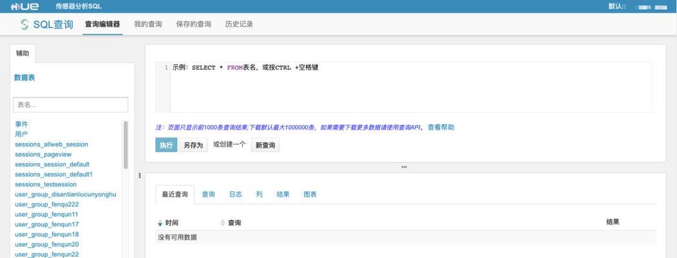Click the 另存为 button
Image resolution: width=677 pixels, height=258 pixels.
tap(193, 145)
